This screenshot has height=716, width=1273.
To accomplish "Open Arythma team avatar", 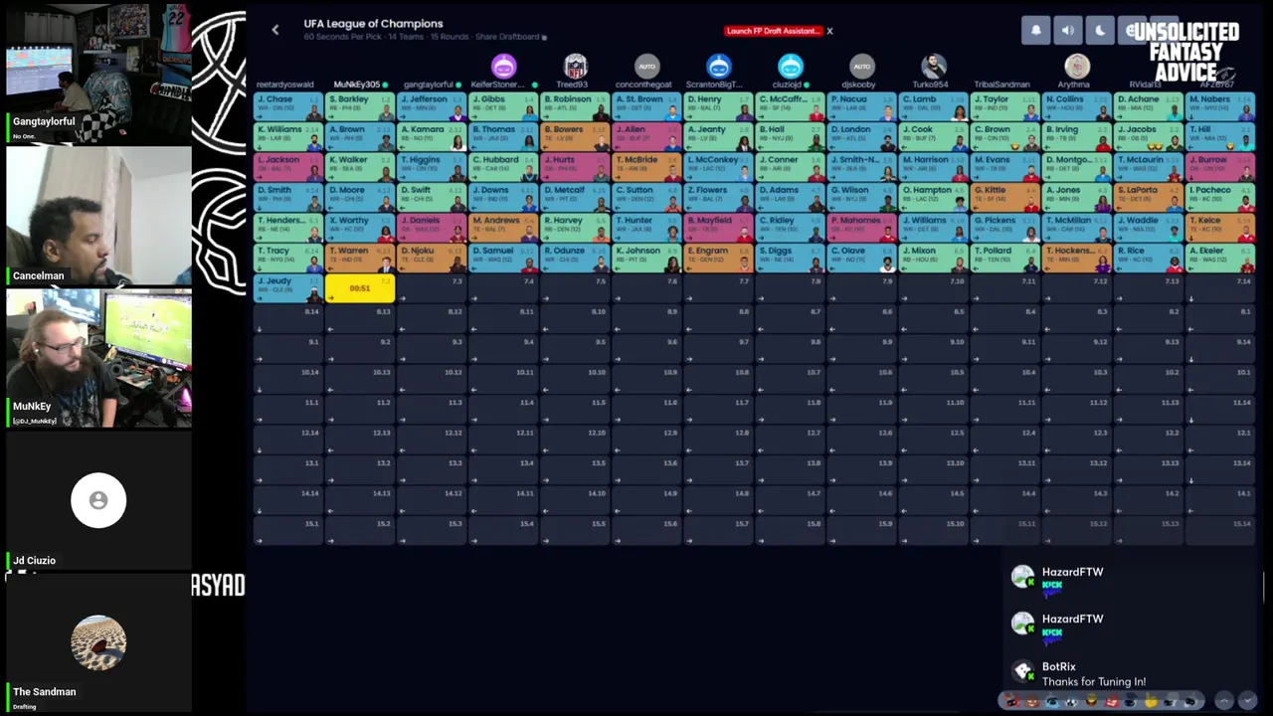I will (1077, 67).
